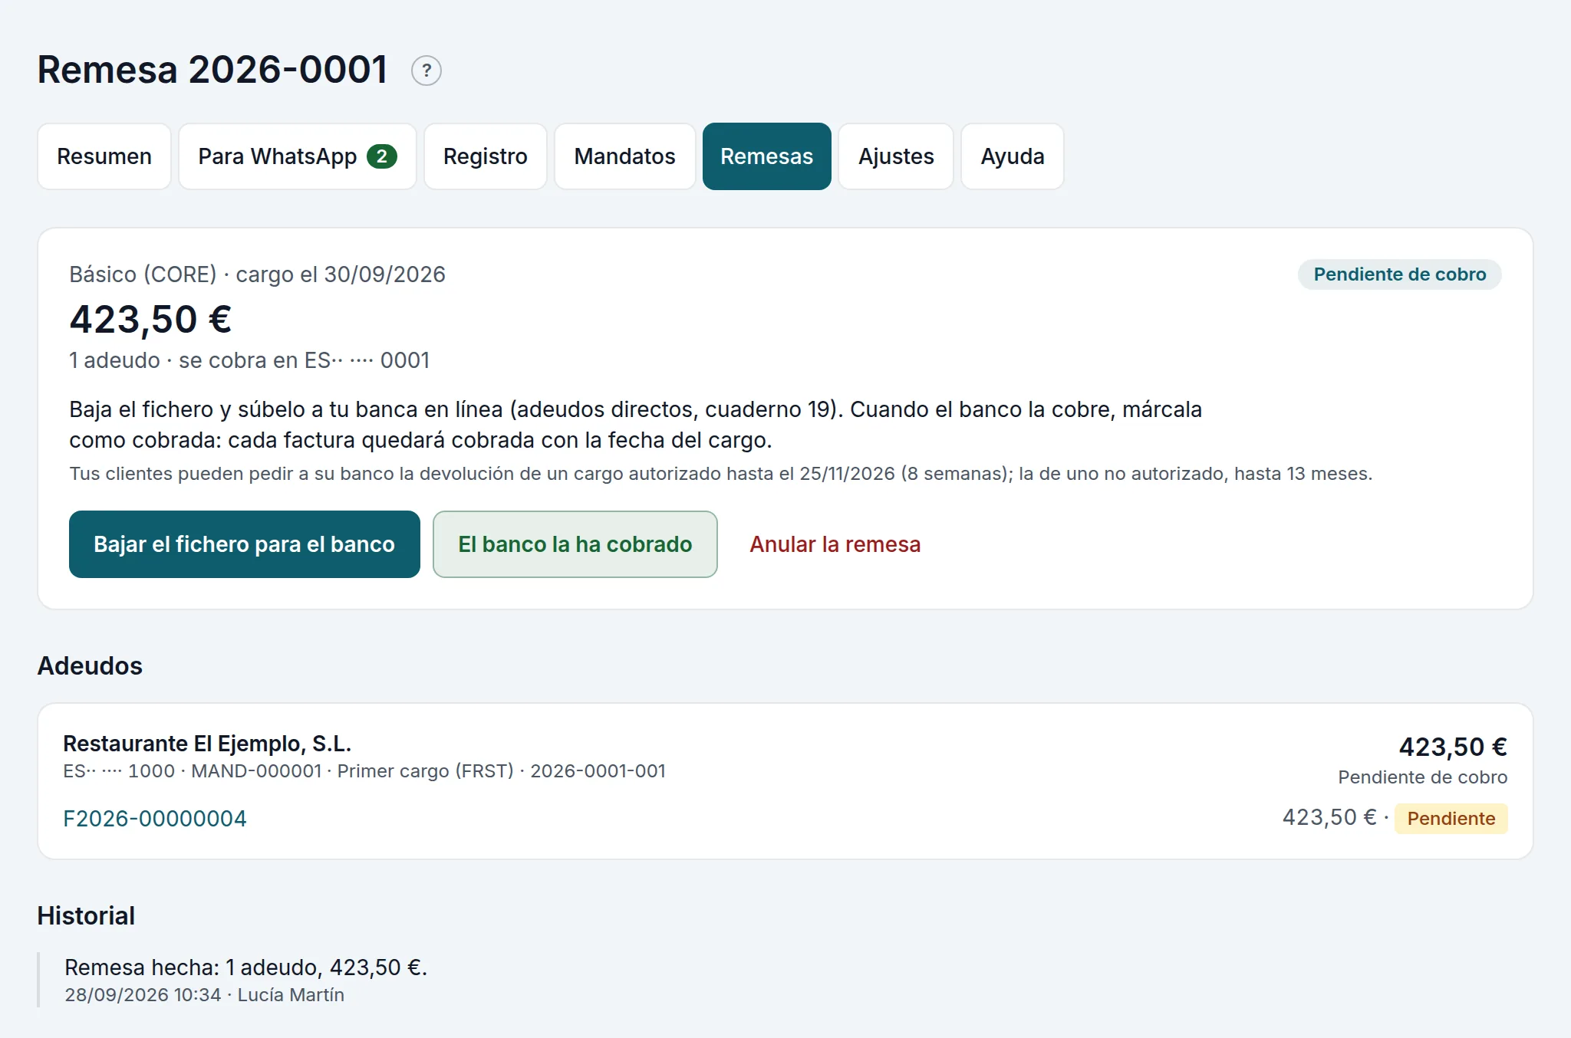Open invoice F2026-00000004 link
This screenshot has width=1571, height=1038.
pyautogui.click(x=155, y=819)
